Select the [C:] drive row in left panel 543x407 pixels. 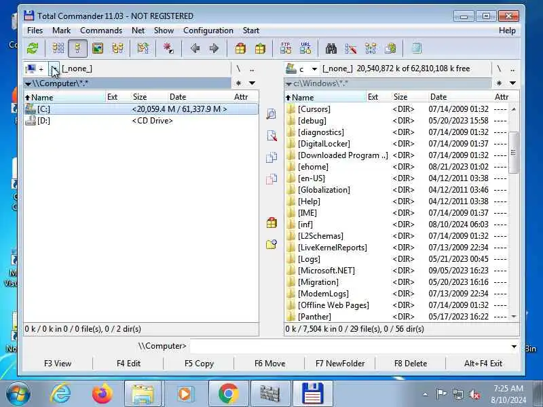tap(141, 109)
